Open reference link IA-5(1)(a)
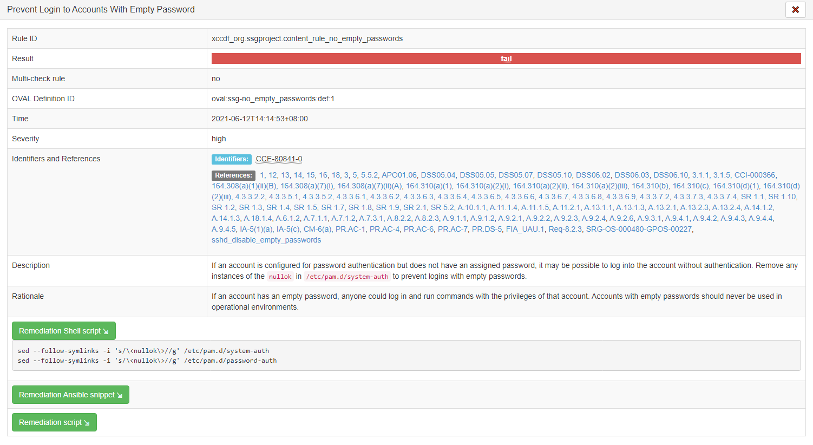 257,229
